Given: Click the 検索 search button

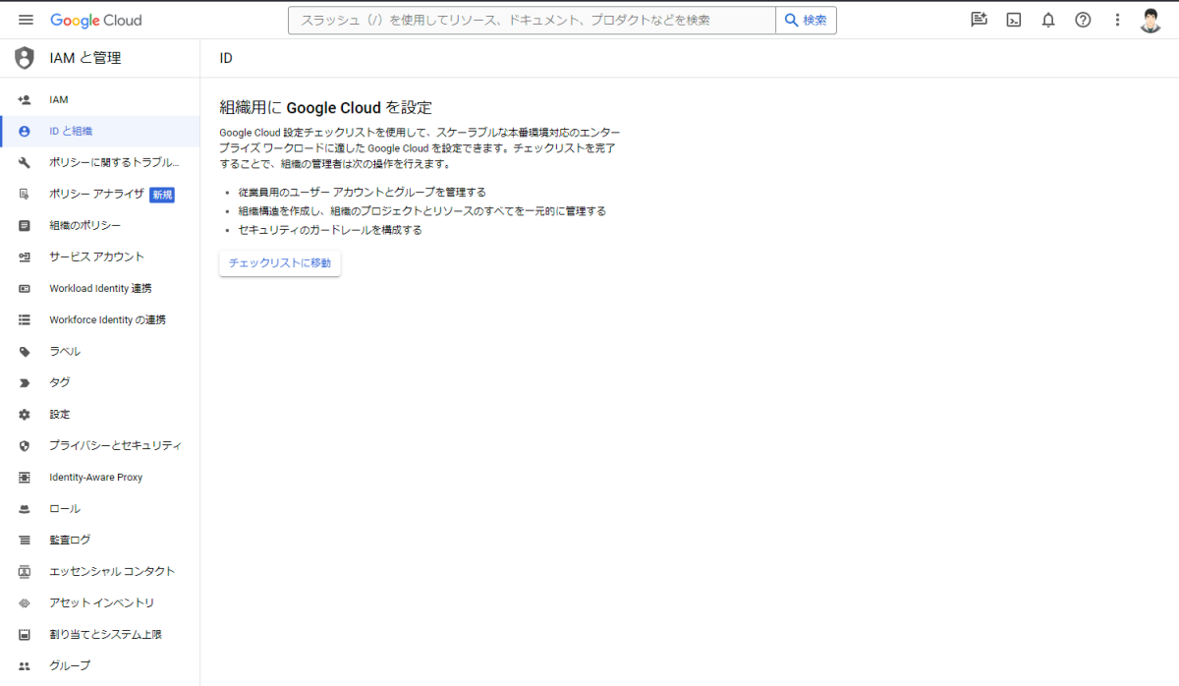Looking at the screenshot, I should pos(806,20).
